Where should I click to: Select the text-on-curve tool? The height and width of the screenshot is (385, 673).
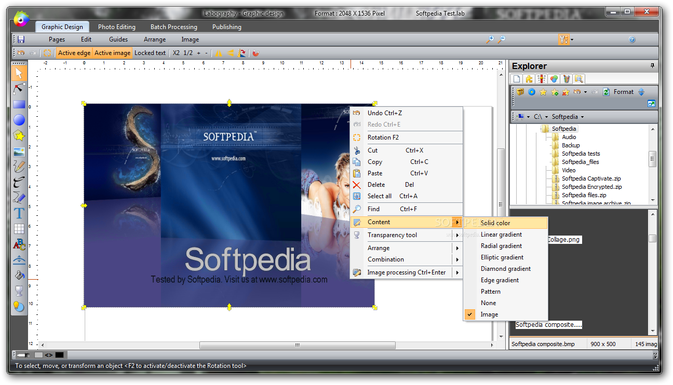[19, 259]
